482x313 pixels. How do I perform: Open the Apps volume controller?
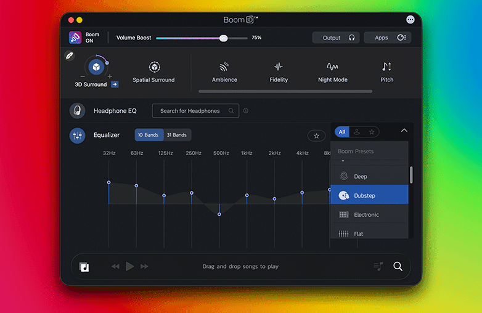[387, 38]
